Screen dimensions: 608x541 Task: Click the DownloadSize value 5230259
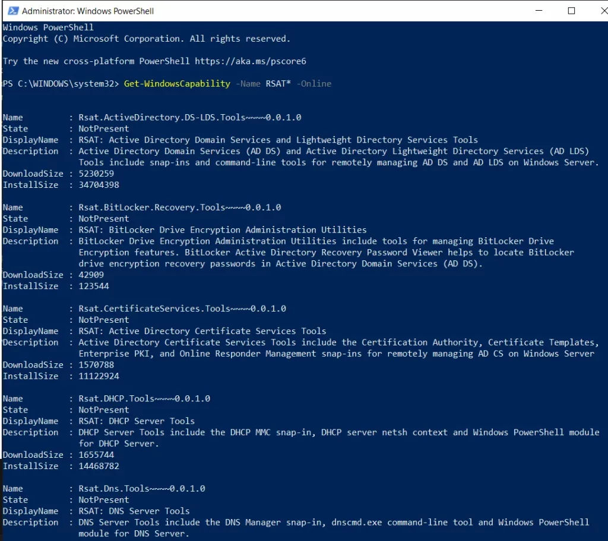click(96, 174)
